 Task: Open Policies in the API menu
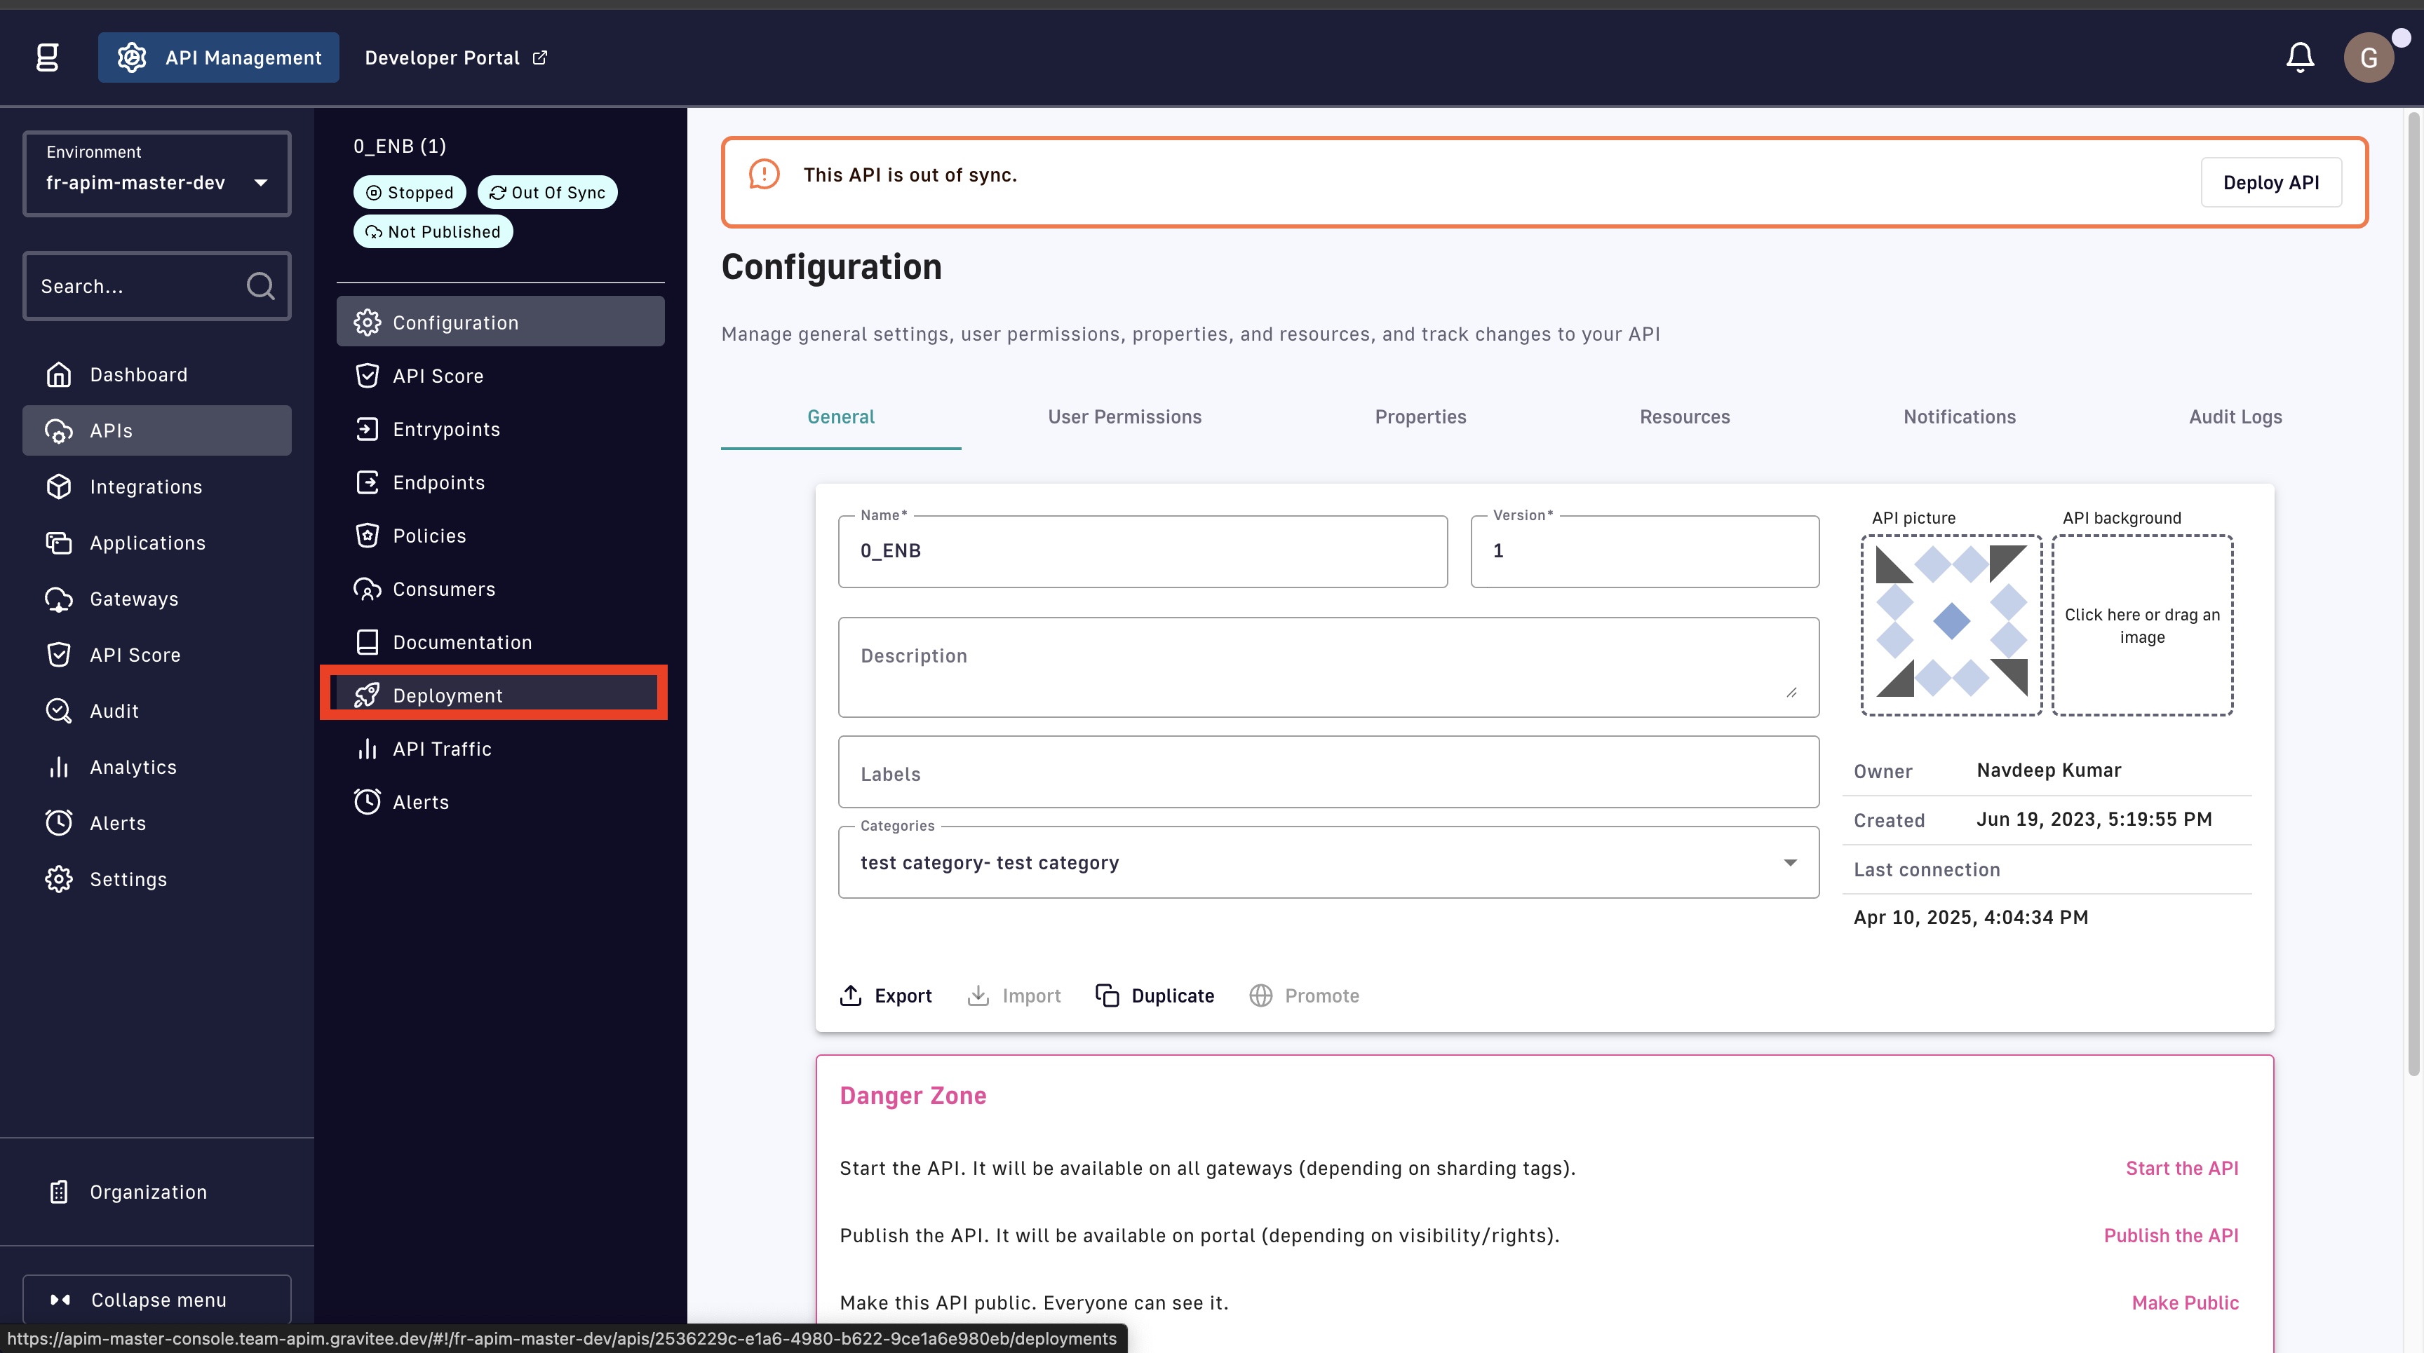(429, 536)
